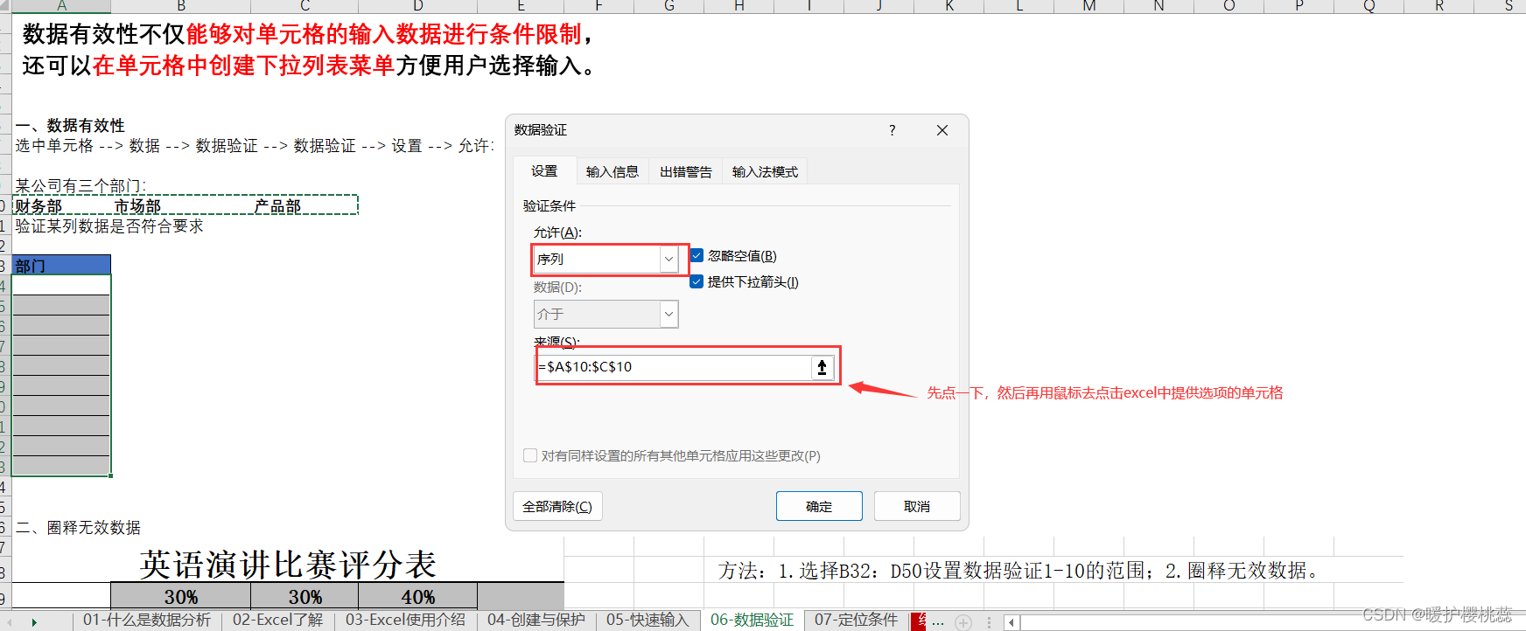Select the cell containing 市场部
Image resolution: width=1526 pixels, height=631 pixels.
click(181, 206)
